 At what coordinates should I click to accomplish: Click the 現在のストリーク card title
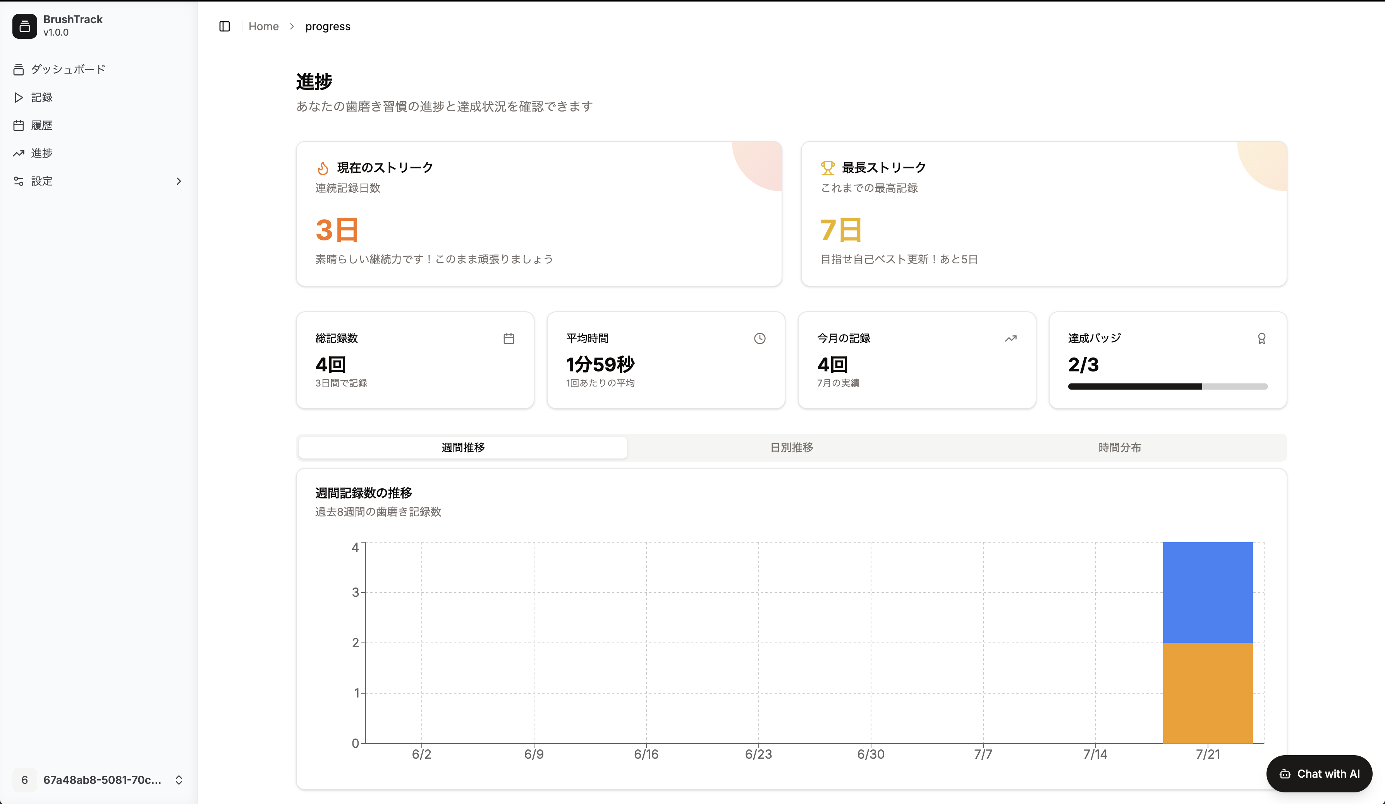pyautogui.click(x=385, y=168)
